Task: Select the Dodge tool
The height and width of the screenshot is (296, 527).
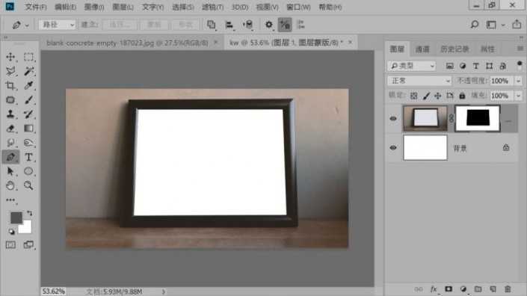Action: [10, 143]
